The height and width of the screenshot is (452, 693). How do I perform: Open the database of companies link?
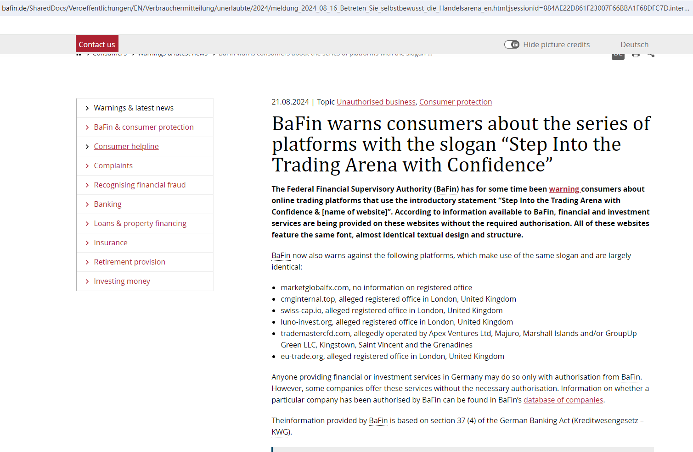pos(563,400)
